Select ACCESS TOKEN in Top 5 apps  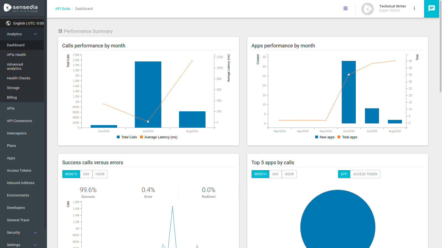pos(365,174)
